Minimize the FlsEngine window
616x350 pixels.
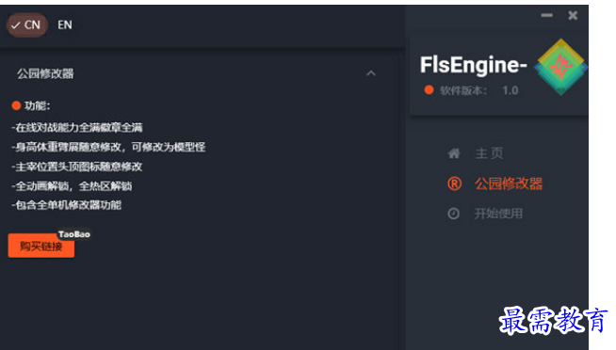(x=546, y=15)
